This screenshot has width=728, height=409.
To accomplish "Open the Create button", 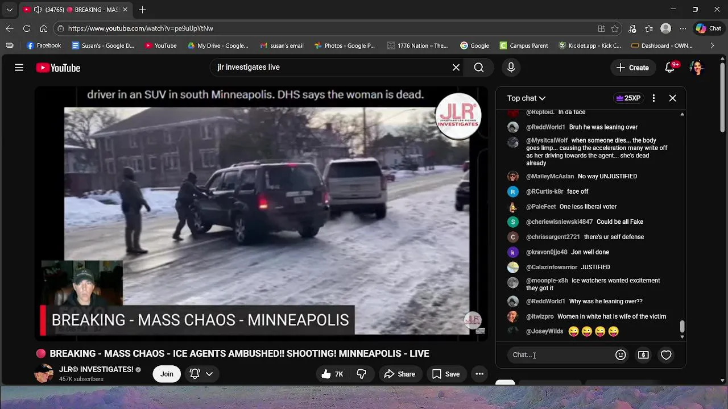I will click(x=632, y=68).
